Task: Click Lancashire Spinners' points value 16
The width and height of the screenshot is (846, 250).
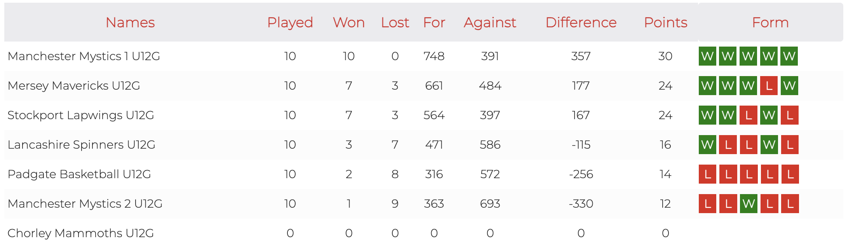Action: click(665, 145)
